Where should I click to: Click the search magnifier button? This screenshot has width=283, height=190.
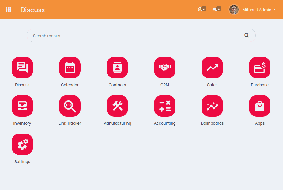click(x=247, y=35)
